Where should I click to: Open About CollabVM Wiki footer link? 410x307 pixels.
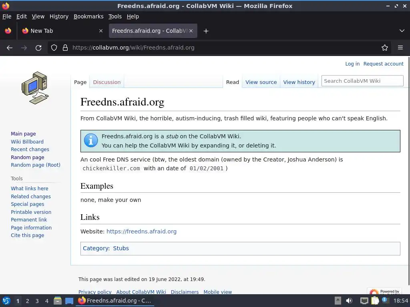141,292
